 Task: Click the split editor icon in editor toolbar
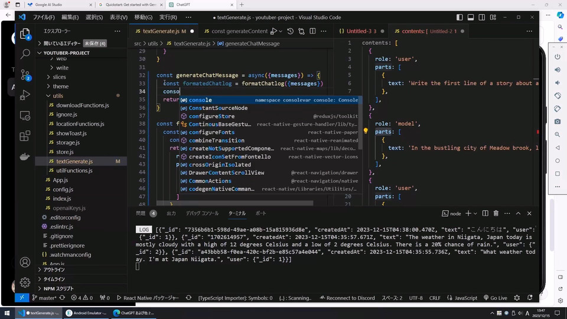tap(313, 31)
